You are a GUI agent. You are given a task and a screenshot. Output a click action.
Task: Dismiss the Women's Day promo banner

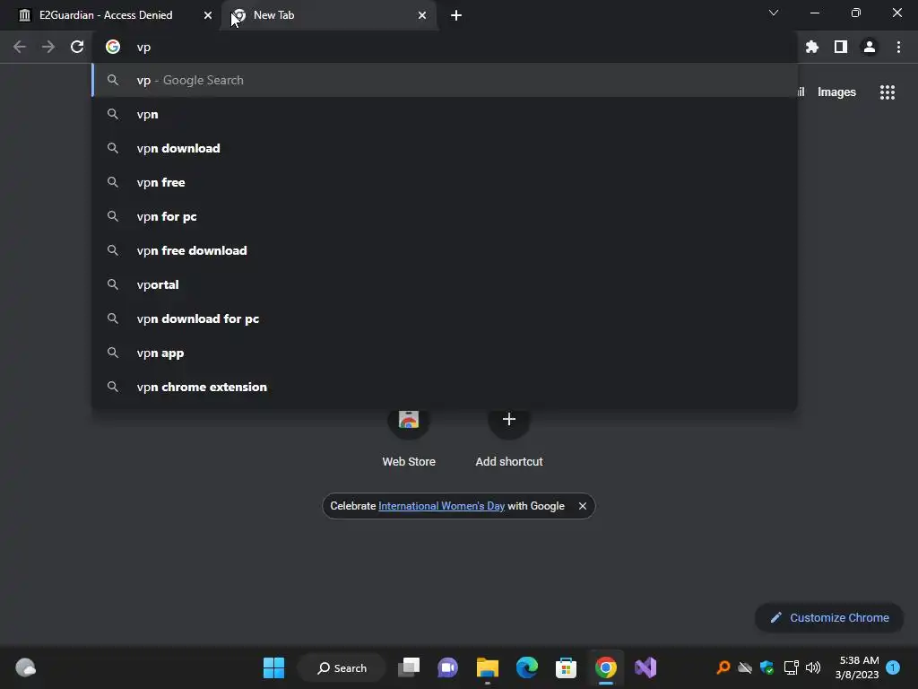tap(583, 506)
